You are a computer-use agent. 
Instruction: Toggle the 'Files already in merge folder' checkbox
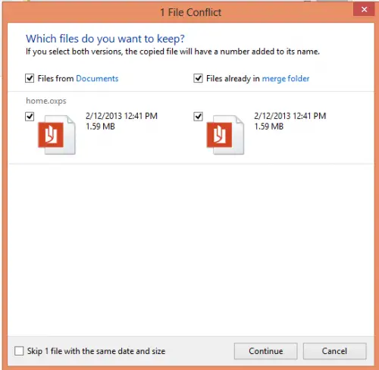(x=198, y=78)
